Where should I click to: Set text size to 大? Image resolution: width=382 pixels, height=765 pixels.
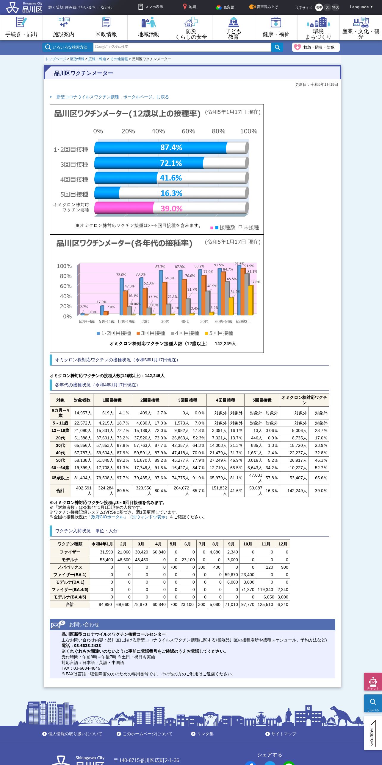click(327, 7)
